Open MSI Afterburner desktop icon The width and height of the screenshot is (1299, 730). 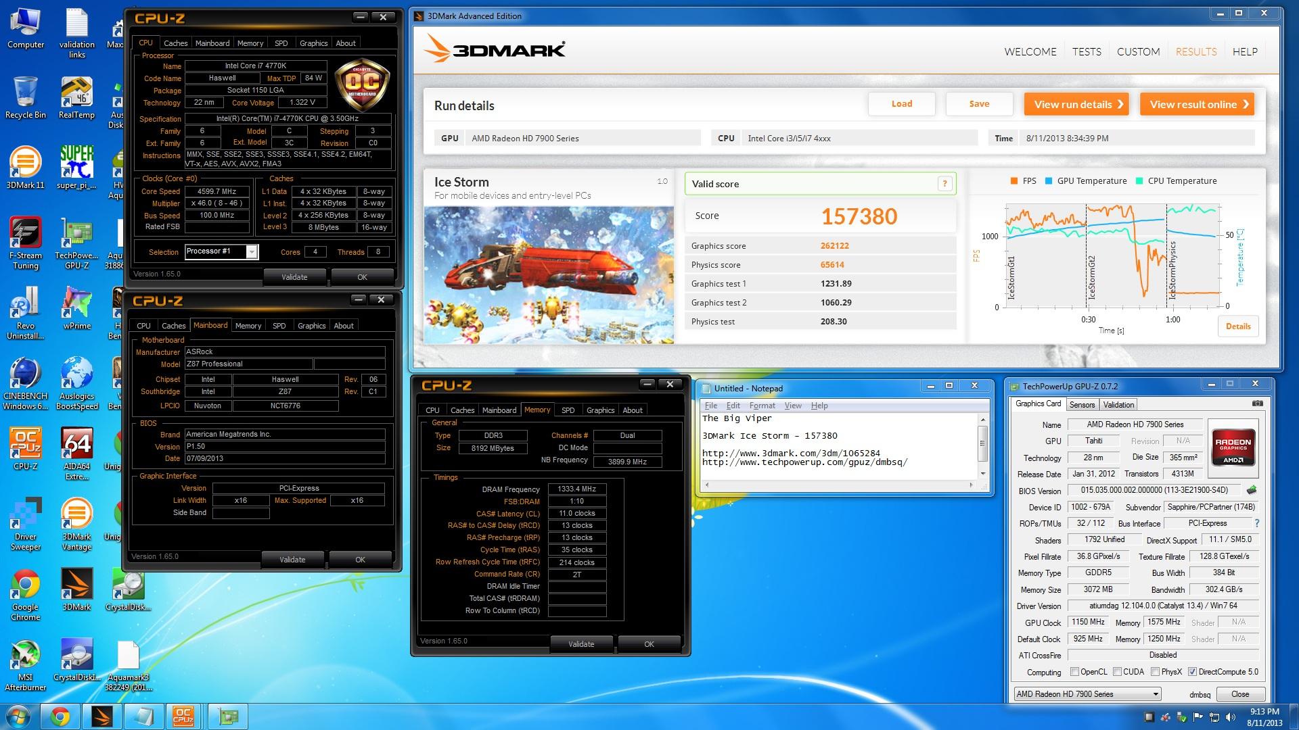[26, 665]
